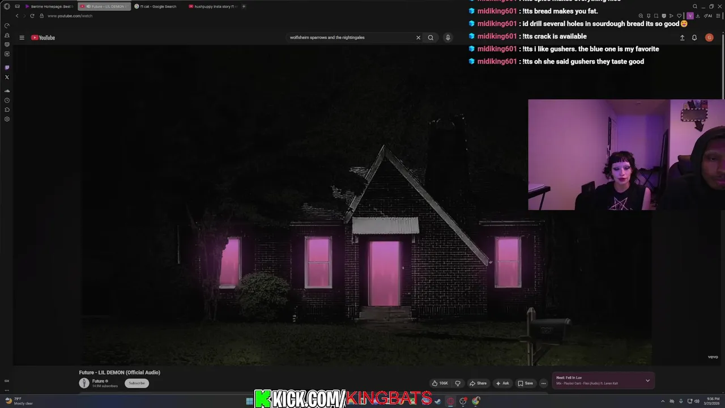Image resolution: width=725 pixels, height=408 pixels.
Task: Zoom out using the address bar magnifier
Action: tap(641, 16)
